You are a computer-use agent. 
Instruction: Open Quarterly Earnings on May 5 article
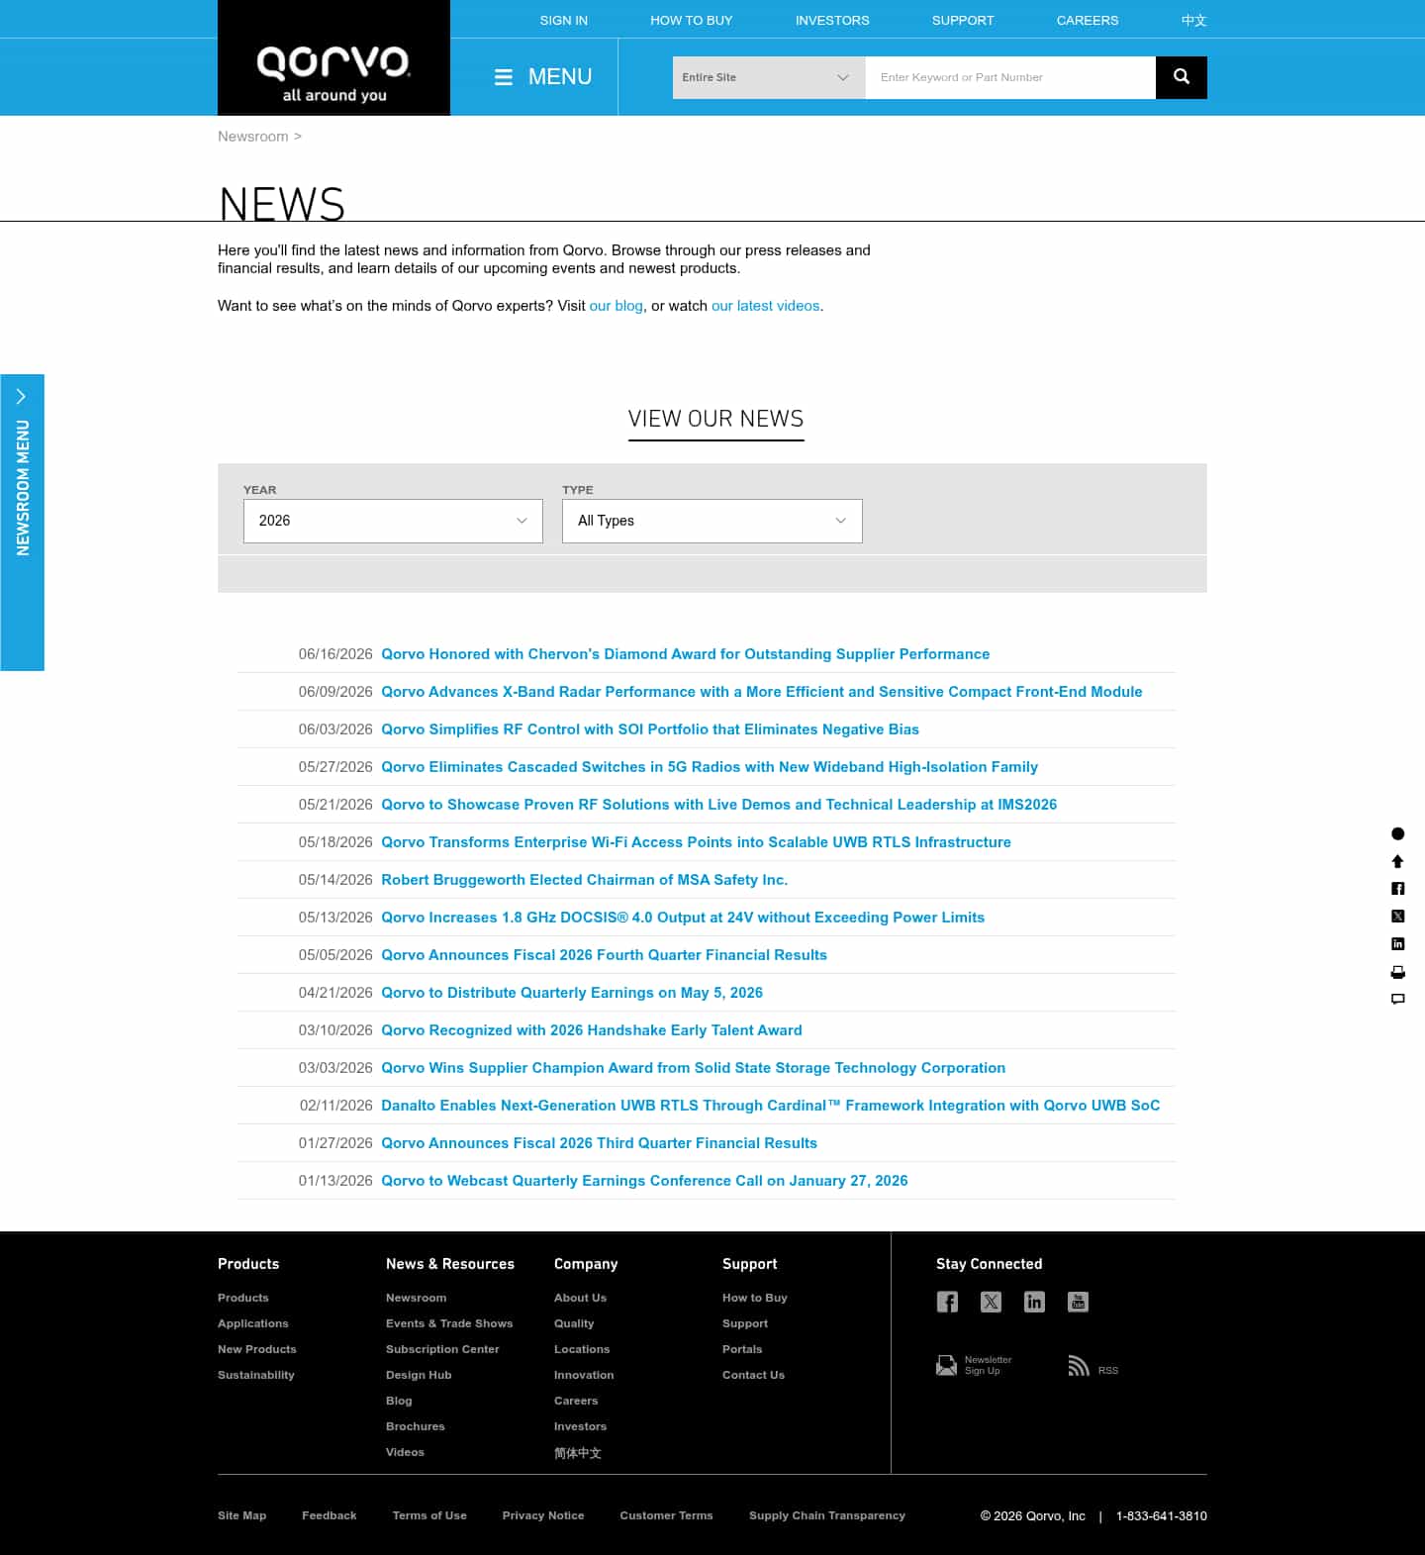[x=572, y=993]
